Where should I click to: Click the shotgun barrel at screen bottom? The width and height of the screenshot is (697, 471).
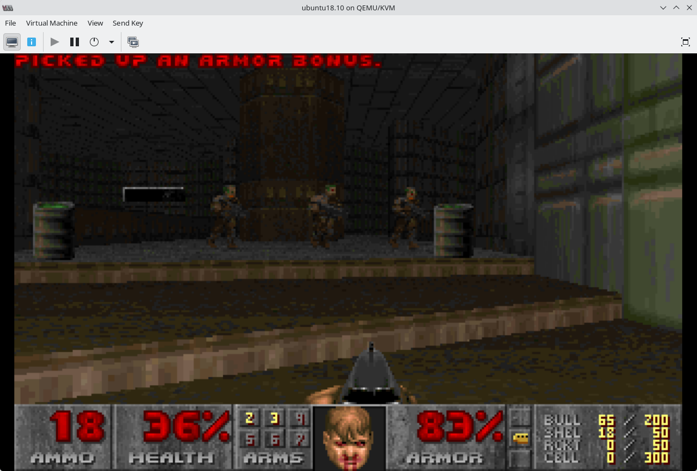371,373
